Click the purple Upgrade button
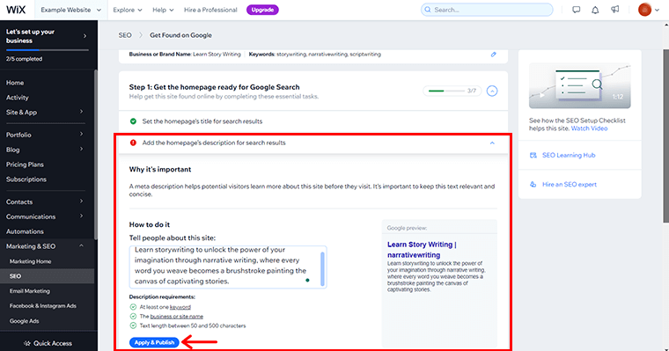This screenshot has width=669, height=351. (x=262, y=10)
